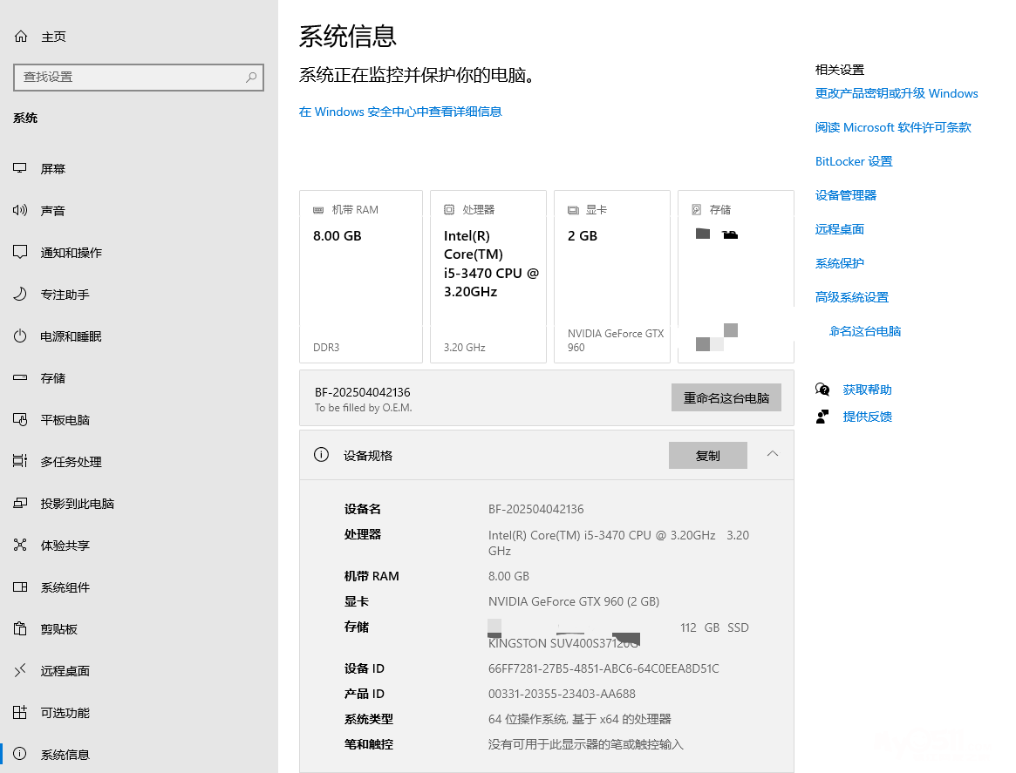Click the Clipboard icon in sidebar
This screenshot has width=1016, height=773.
[x=20, y=629]
